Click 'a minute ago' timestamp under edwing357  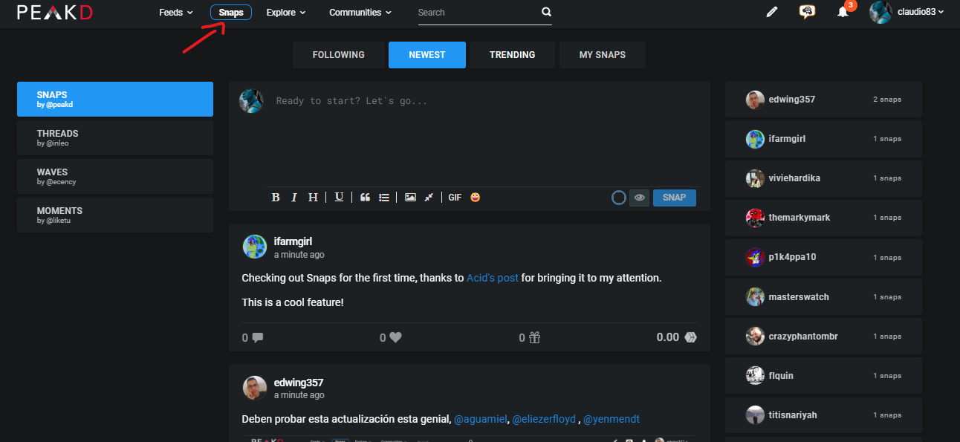coord(299,395)
